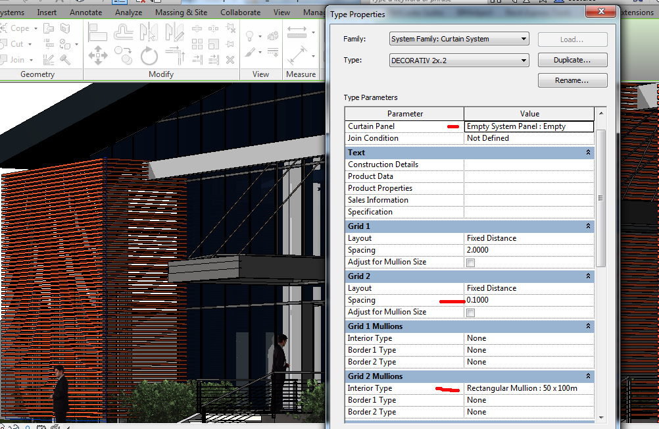
Task: Click the Join/Unjoin Roof icon
Action: pos(49,28)
